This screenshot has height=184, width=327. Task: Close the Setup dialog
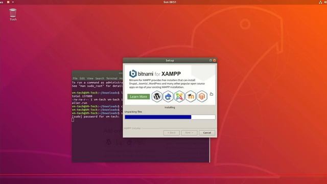click(215, 60)
